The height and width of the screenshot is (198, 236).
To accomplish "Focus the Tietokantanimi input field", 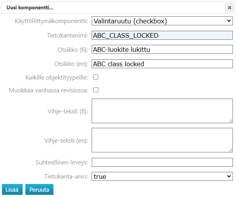I will click(x=162, y=35).
